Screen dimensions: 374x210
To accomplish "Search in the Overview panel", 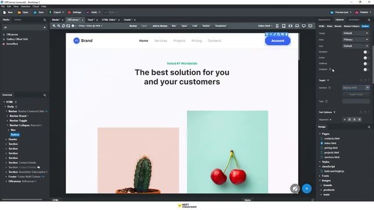I will click(44, 95).
